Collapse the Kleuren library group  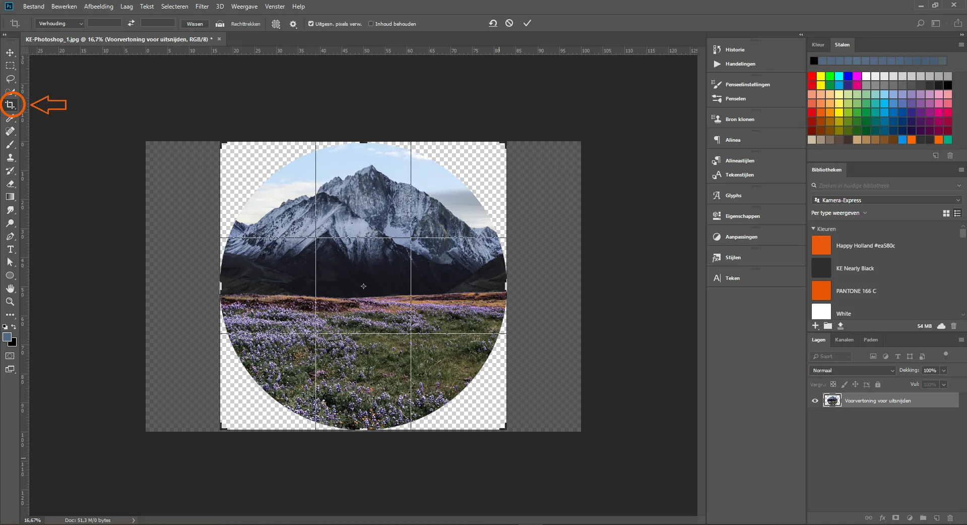tap(813, 229)
